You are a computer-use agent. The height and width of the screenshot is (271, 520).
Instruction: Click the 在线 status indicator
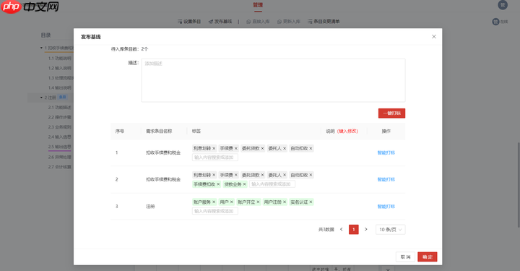500,22
